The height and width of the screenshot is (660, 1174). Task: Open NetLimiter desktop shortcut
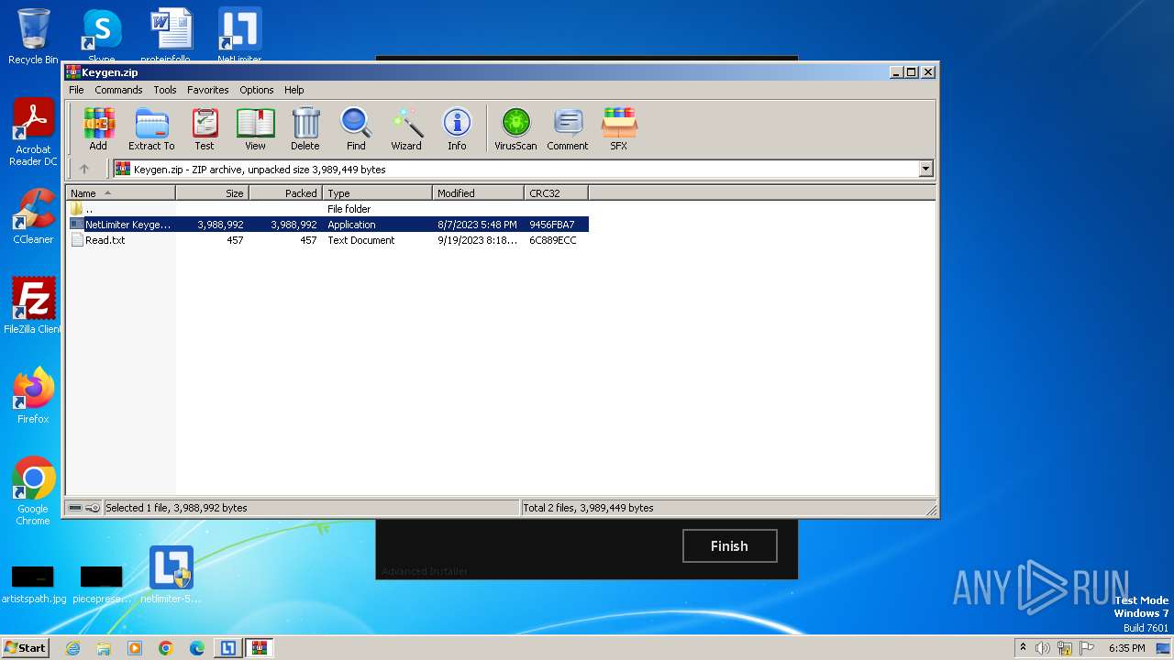[x=239, y=35]
